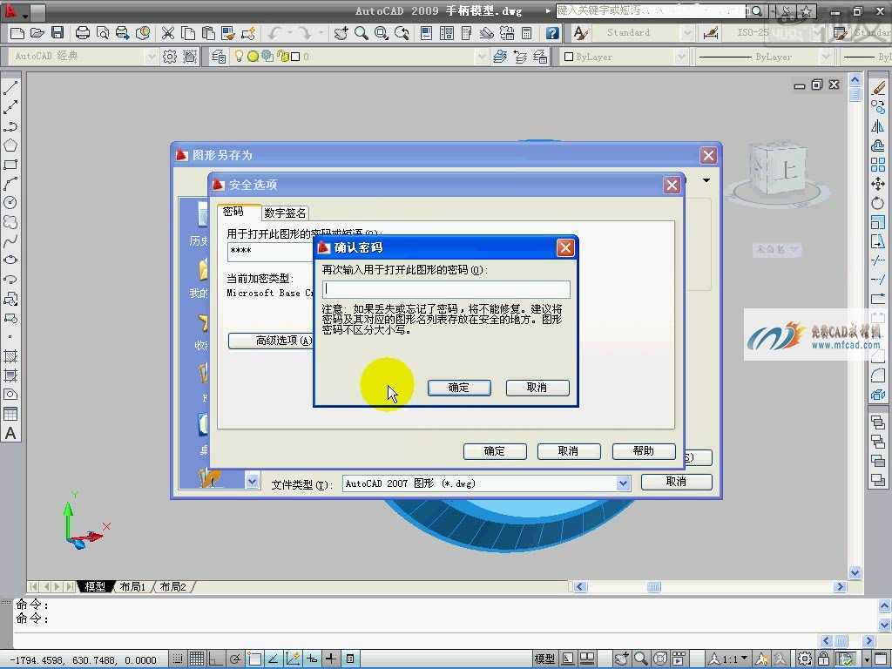The image size is (892, 669).
Task: Select the Erase tool in modify toolbar
Action: [878, 88]
